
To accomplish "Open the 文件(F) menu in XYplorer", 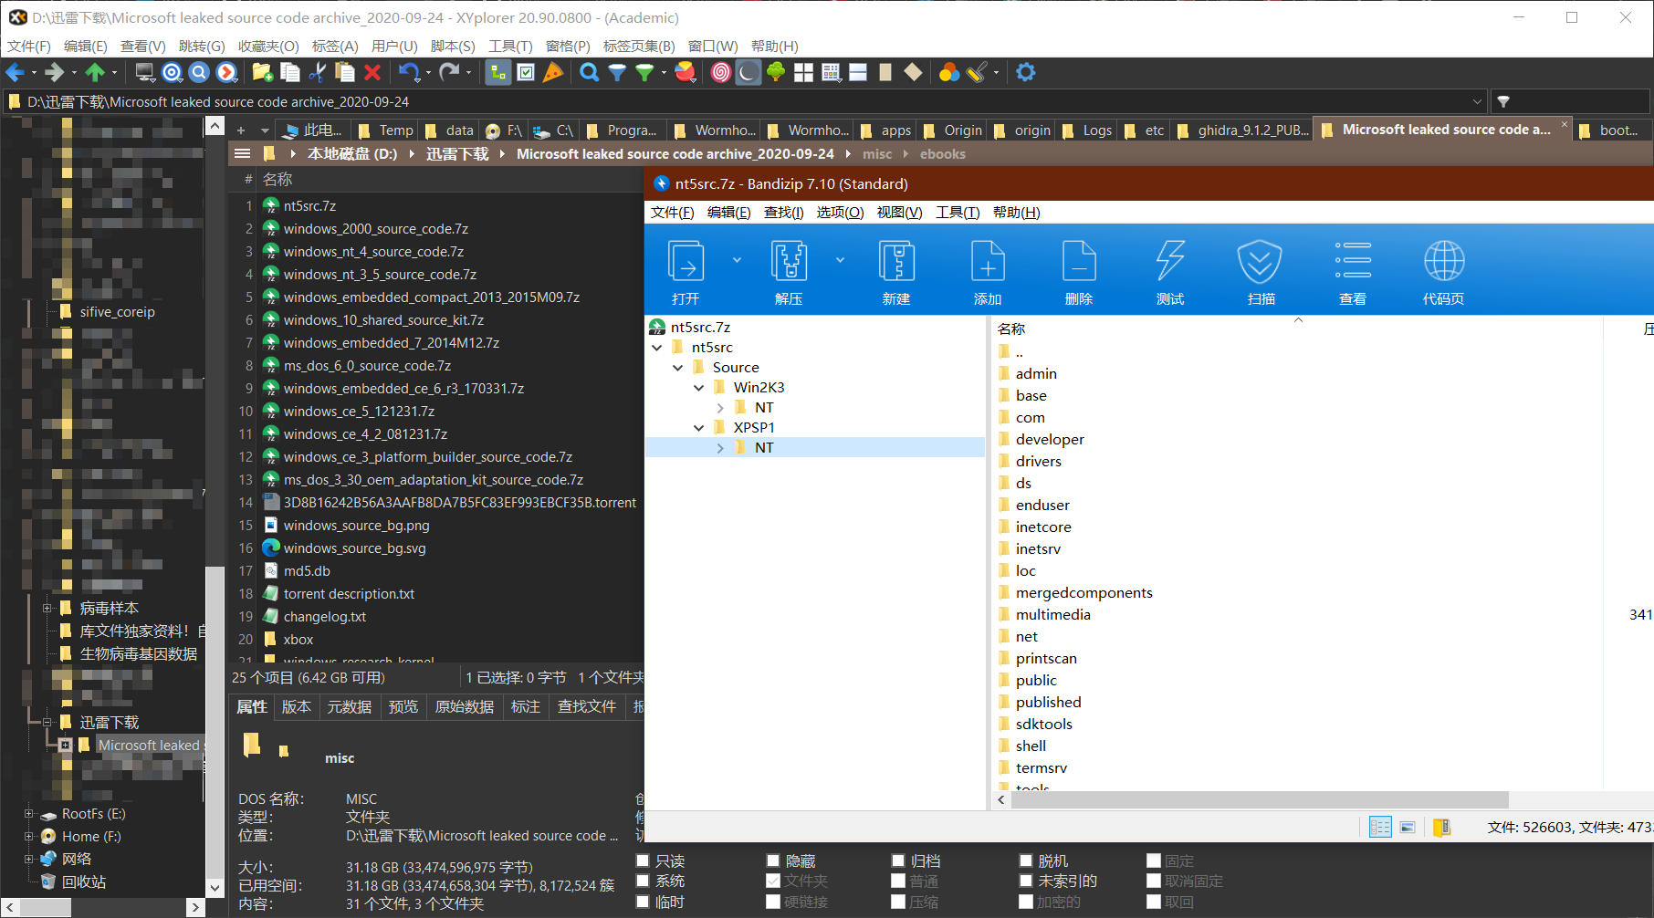I will click(29, 46).
